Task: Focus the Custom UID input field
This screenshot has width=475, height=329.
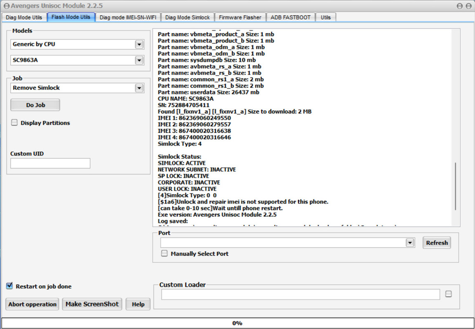Action: 50,163
